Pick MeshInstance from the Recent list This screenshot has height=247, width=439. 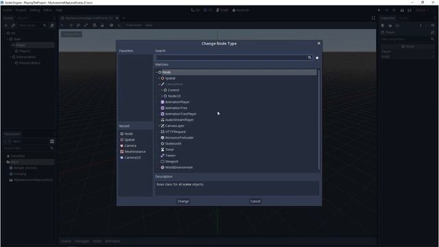[135, 152]
